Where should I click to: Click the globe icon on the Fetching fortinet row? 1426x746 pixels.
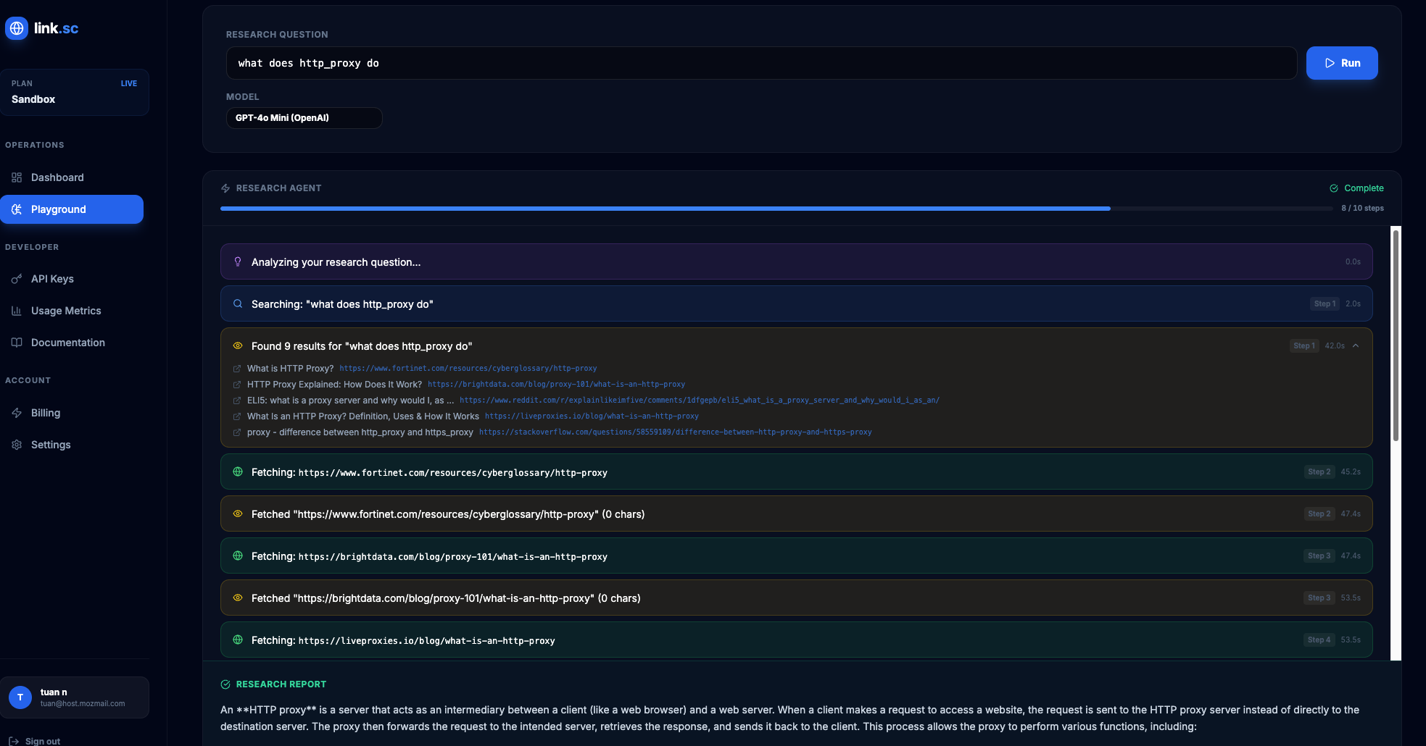click(237, 472)
